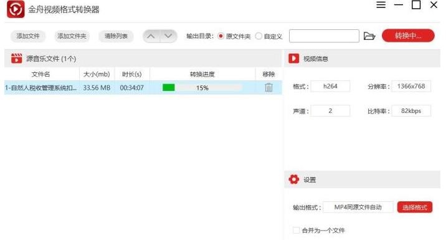The image size is (446, 240).
Task: Maximize the converter window
Action: 416,4
